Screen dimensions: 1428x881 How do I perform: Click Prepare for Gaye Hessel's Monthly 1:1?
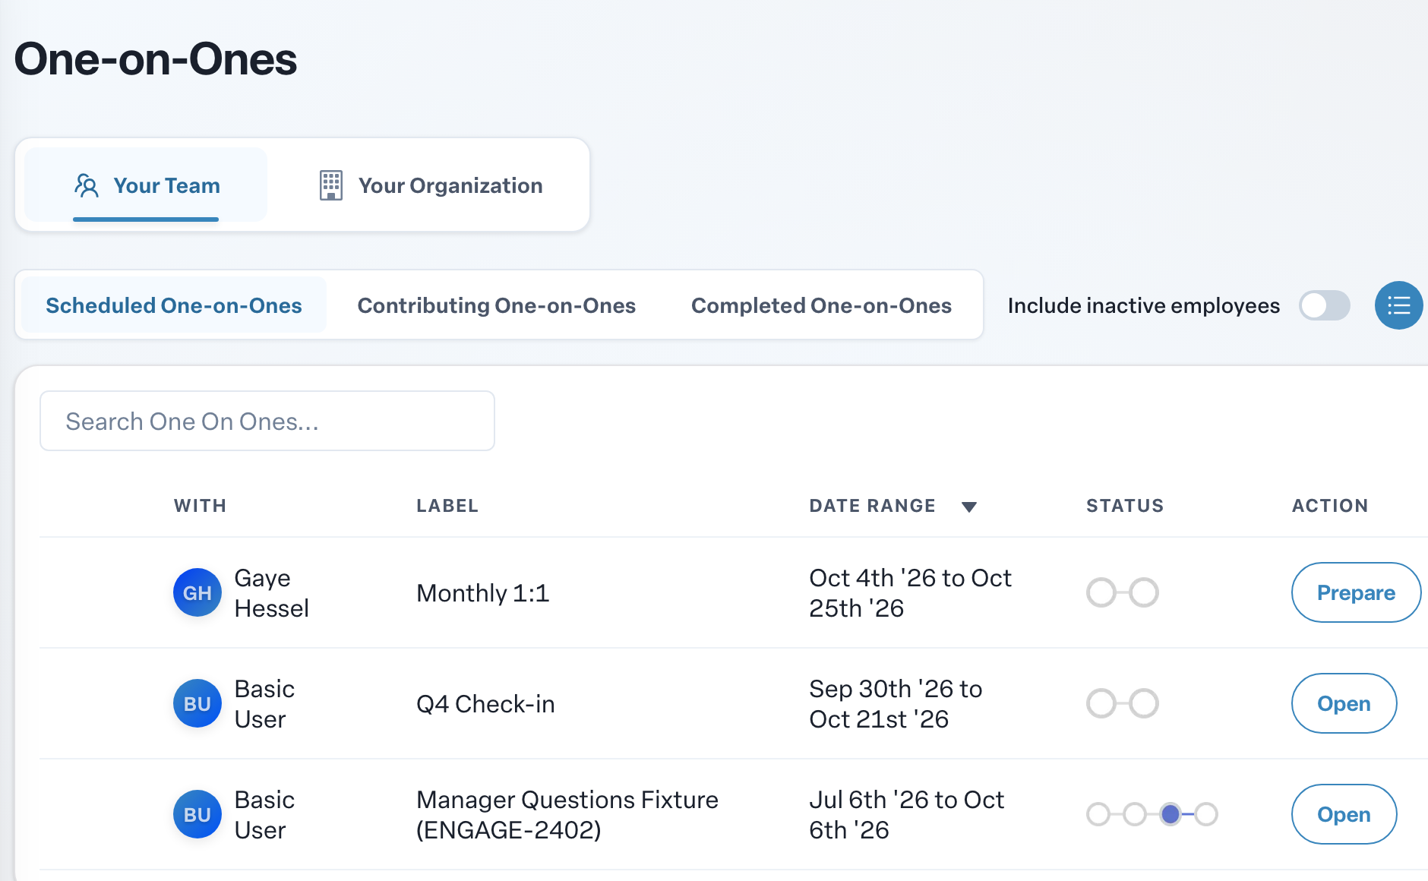[1356, 592]
